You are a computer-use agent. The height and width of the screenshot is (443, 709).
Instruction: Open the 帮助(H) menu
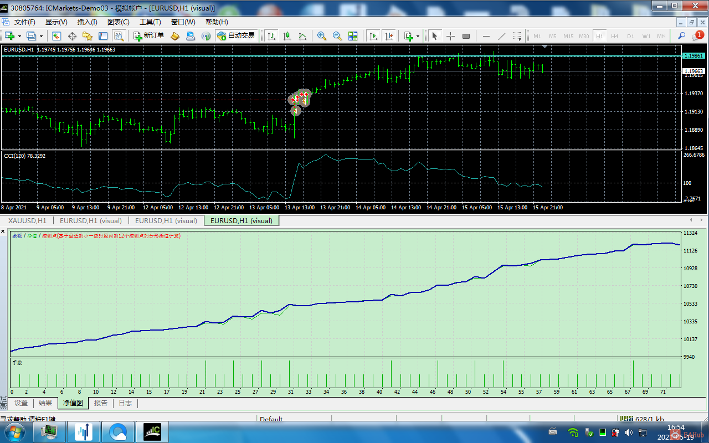pyautogui.click(x=217, y=22)
